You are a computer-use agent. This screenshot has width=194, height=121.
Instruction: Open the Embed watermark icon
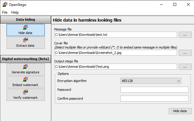pyautogui.click(x=26, y=79)
